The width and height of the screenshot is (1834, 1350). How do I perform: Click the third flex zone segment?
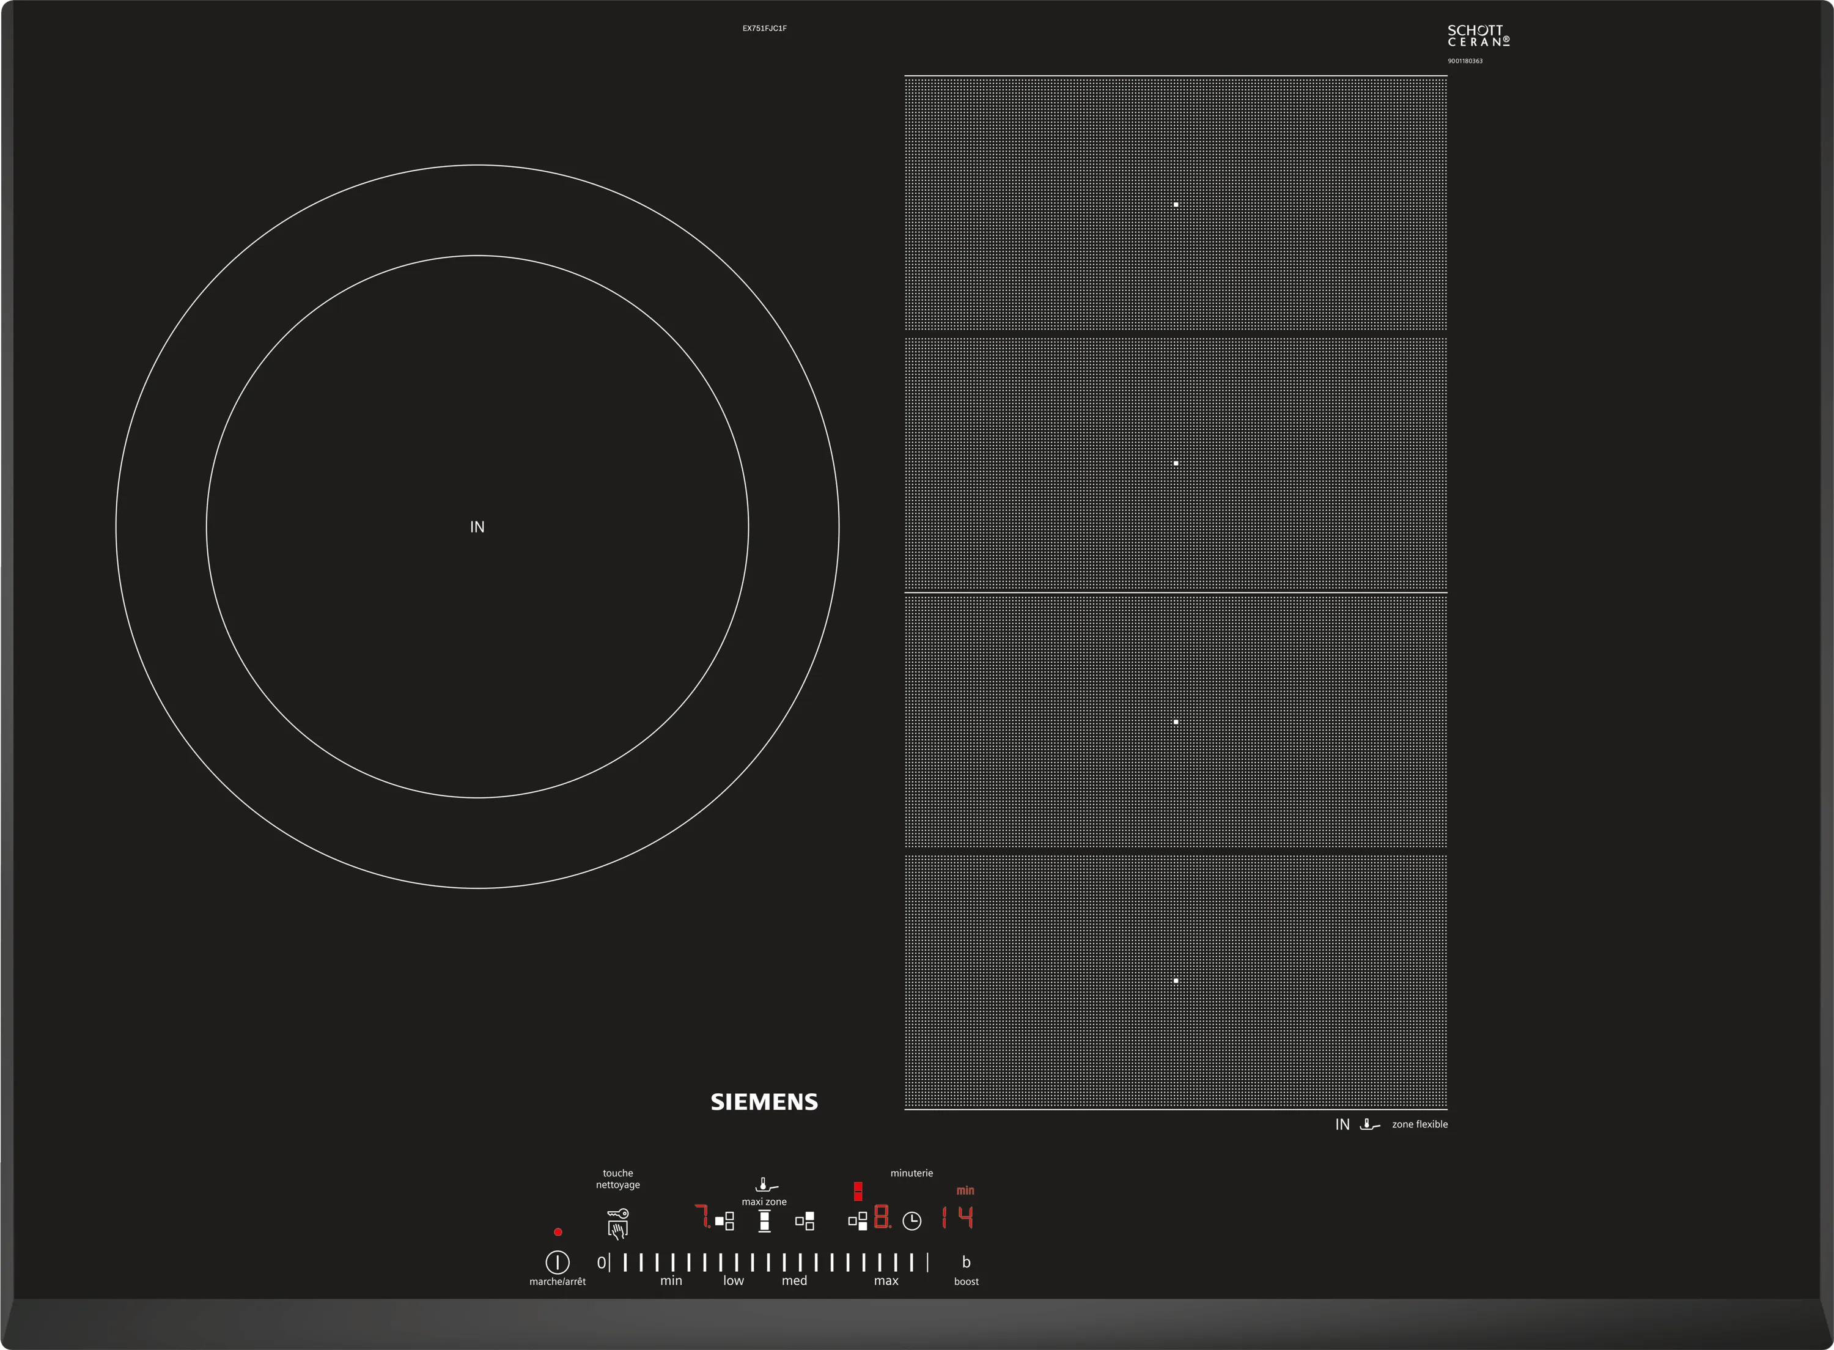click(1176, 721)
